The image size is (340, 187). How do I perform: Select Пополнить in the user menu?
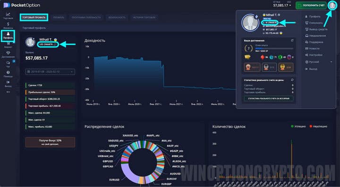314,23
